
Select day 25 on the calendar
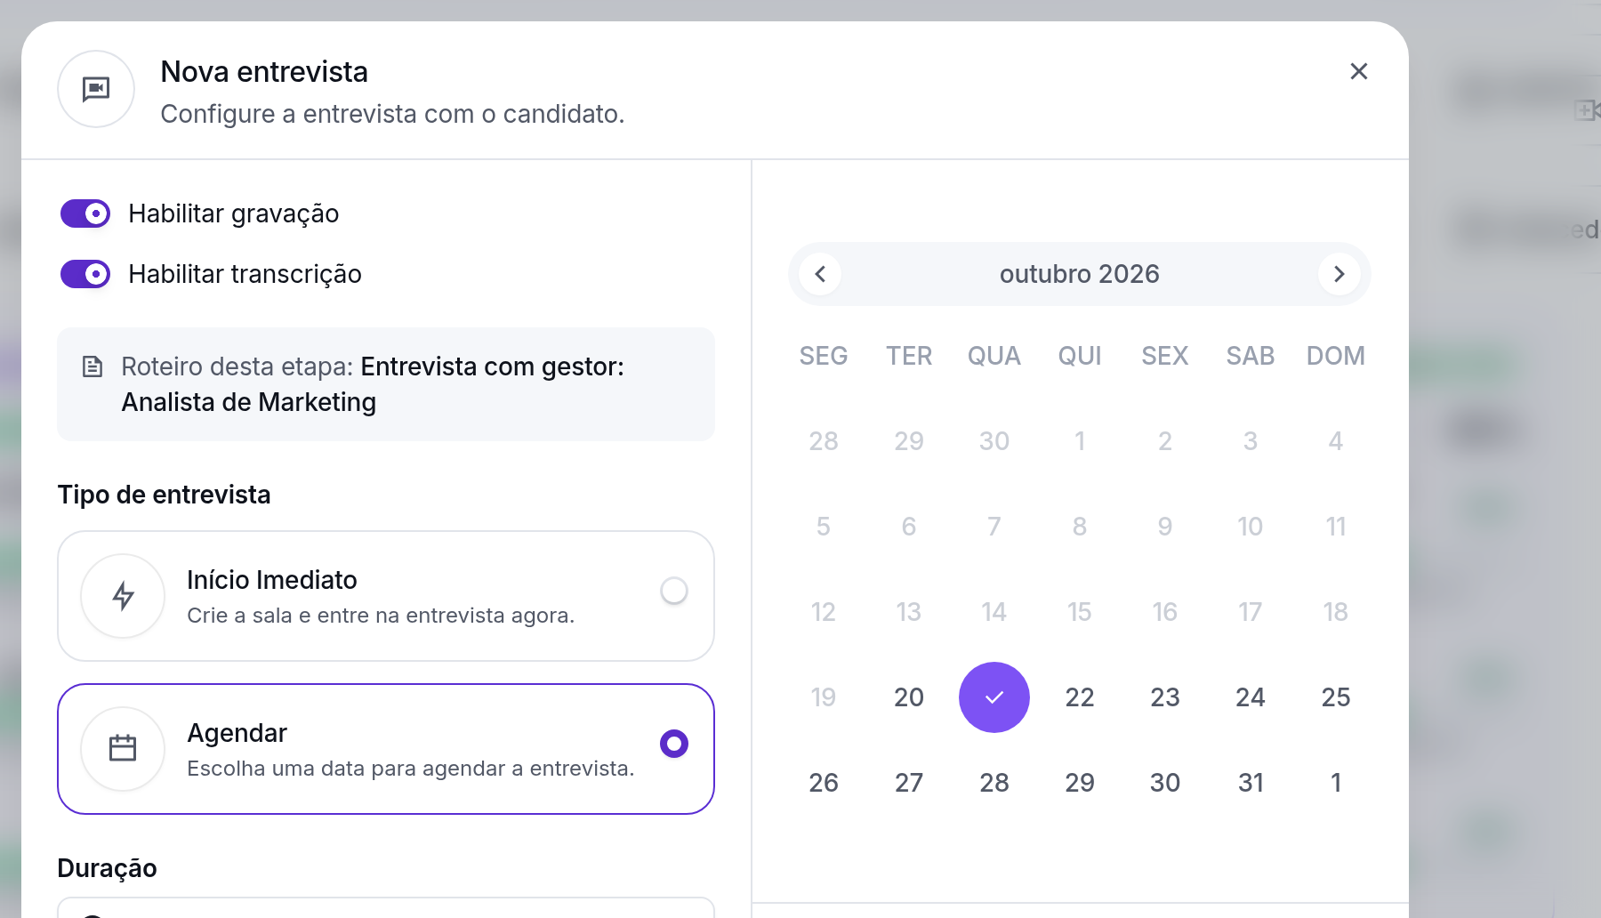pos(1336,697)
